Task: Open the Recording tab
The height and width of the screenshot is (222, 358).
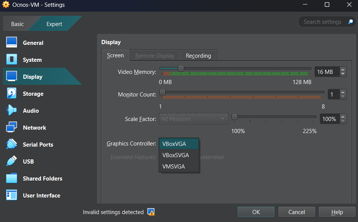Action: 198,55
